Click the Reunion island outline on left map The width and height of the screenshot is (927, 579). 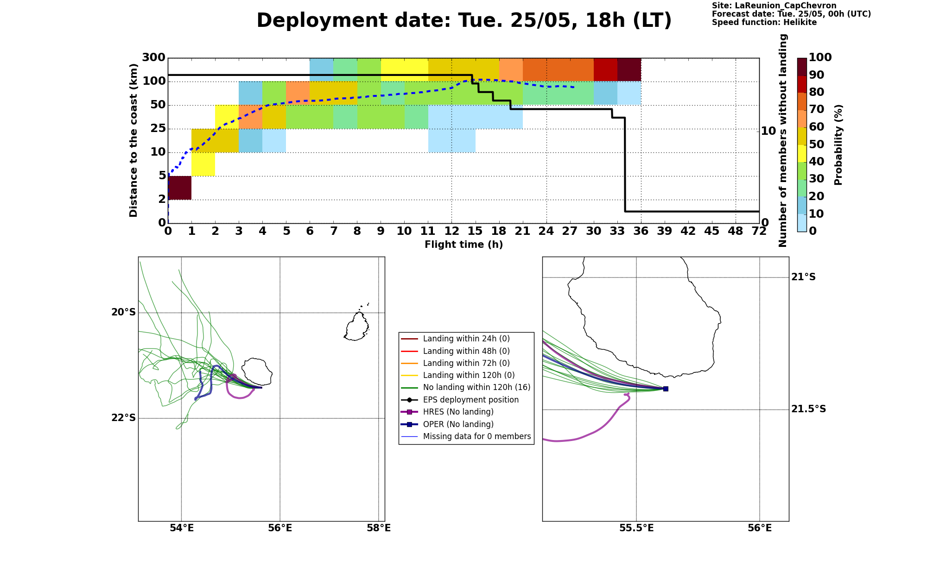(x=257, y=371)
